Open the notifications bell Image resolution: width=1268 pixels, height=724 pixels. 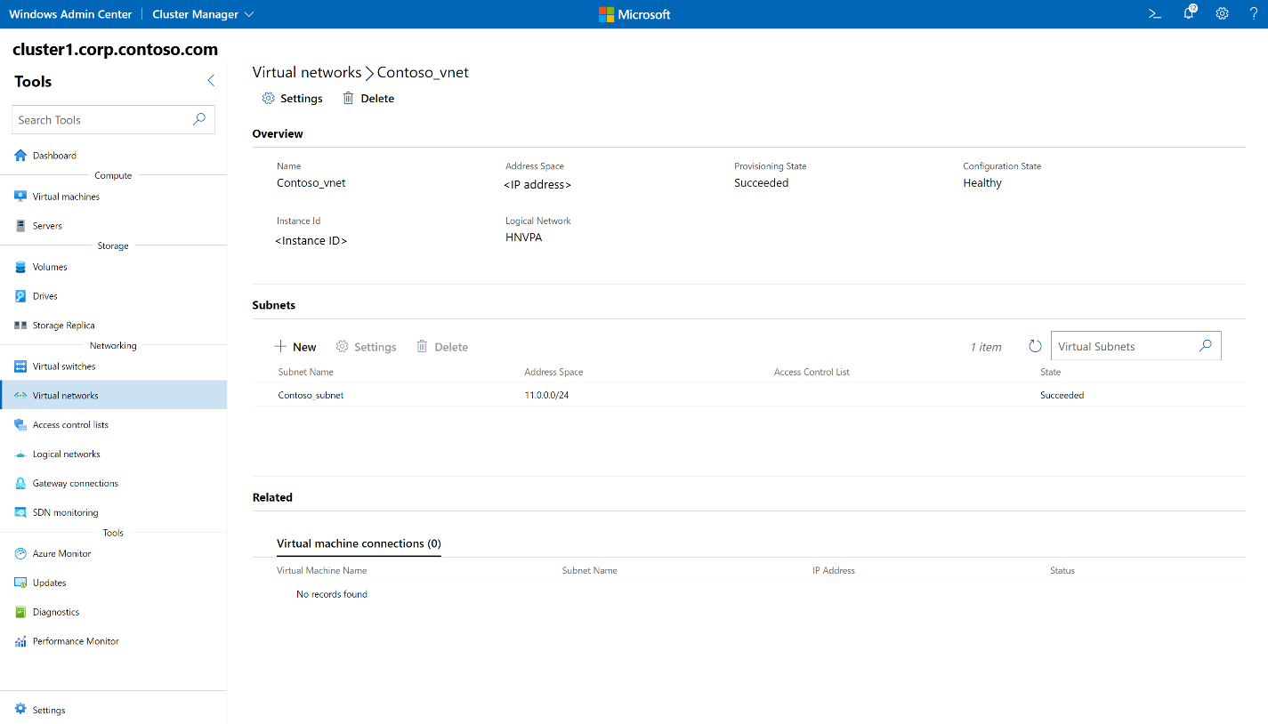(x=1188, y=13)
